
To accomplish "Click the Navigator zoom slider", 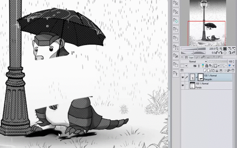I will (193, 49).
